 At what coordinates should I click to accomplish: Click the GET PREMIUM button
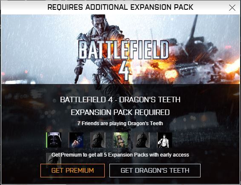pos(72,171)
